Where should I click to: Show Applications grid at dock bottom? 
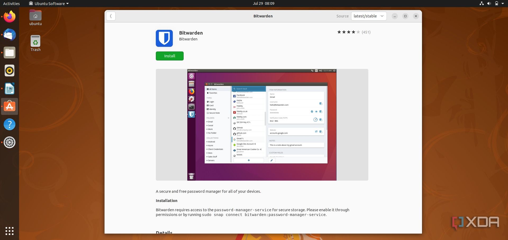point(10,231)
